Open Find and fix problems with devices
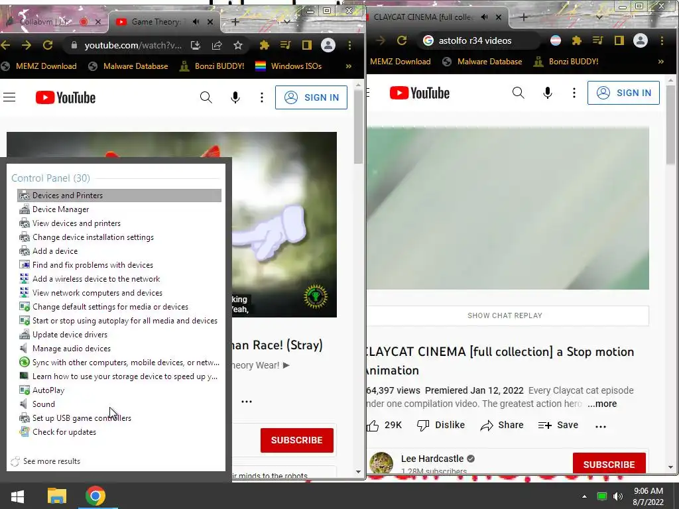The width and height of the screenshot is (679, 509). click(x=93, y=265)
